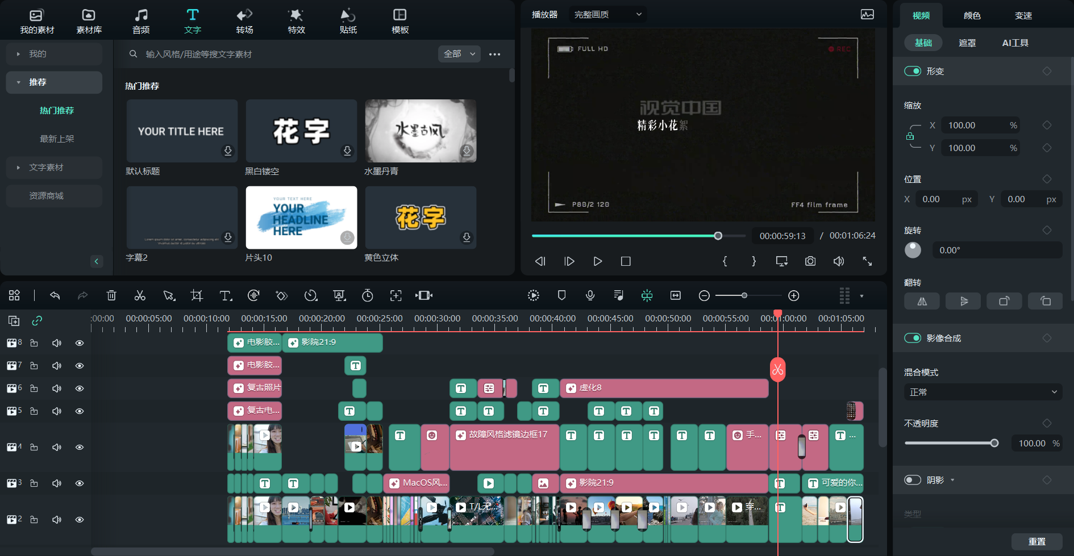
Task: Collapse the 推荐 section in the sidebar
Action: (19, 82)
